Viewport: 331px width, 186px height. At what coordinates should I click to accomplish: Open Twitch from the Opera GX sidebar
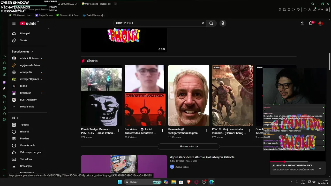click(x=4, y=83)
